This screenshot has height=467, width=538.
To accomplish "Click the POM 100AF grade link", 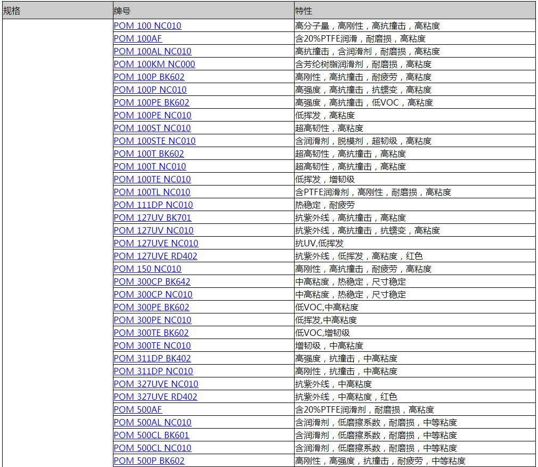I will tap(137, 38).
